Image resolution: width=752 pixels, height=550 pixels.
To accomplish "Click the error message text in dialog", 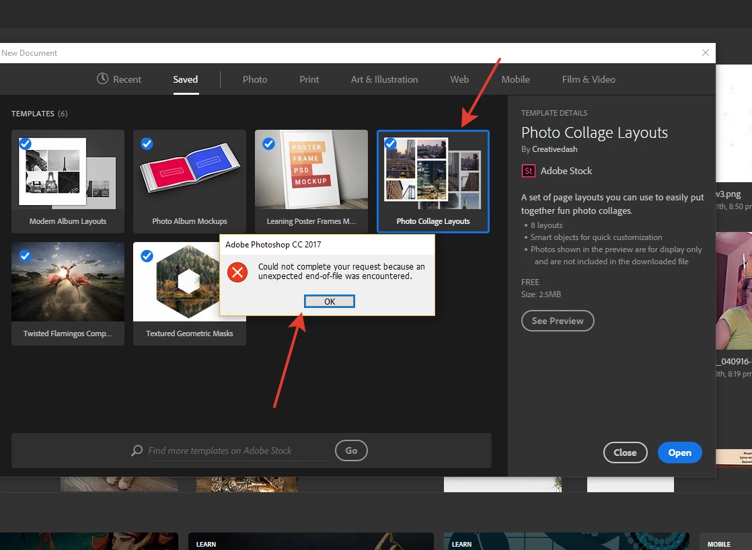I will 342,271.
